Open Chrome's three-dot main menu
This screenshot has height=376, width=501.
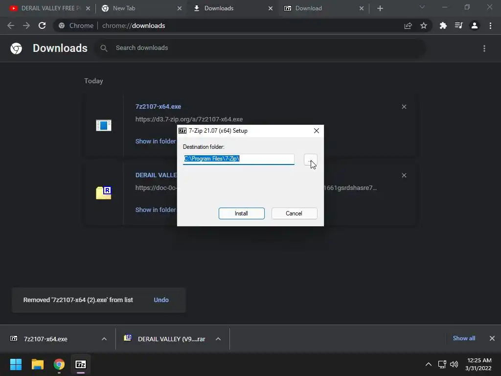tap(490, 25)
